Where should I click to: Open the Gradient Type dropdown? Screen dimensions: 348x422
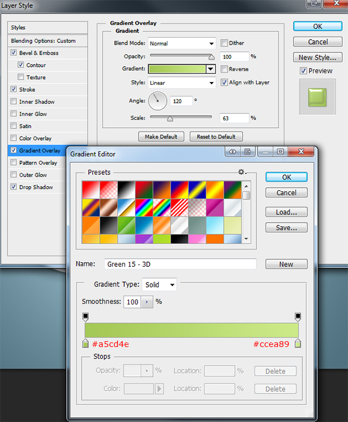159,284
